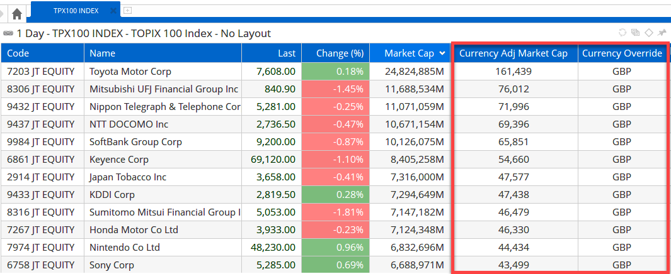Refresh the panel with circular arrows icon
This screenshot has width=671, height=274.
(622, 33)
